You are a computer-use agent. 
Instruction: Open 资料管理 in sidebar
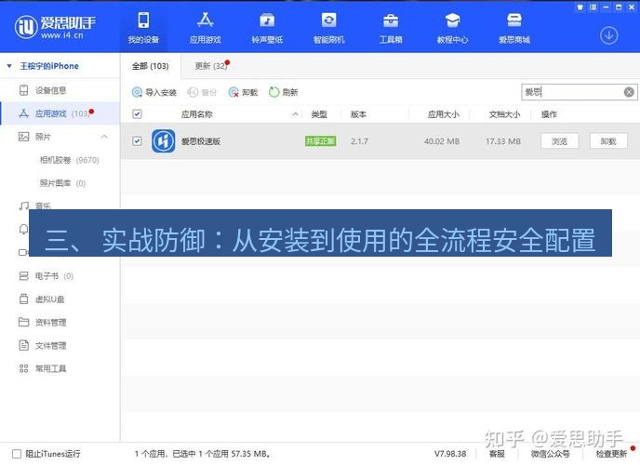tap(50, 323)
